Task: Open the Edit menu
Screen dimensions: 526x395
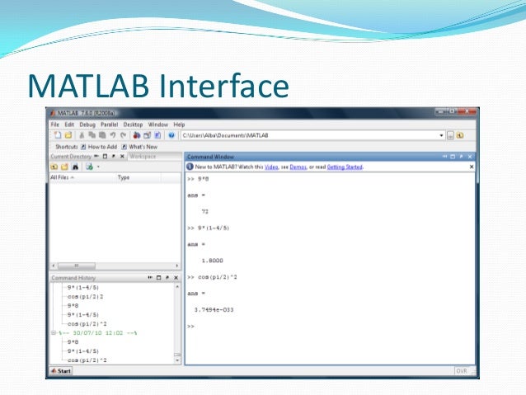Action: point(69,125)
